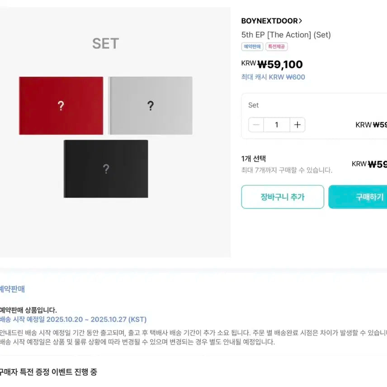Click the 예약판매 badge
The width and height of the screenshot is (387, 387).
pyautogui.click(x=252, y=47)
